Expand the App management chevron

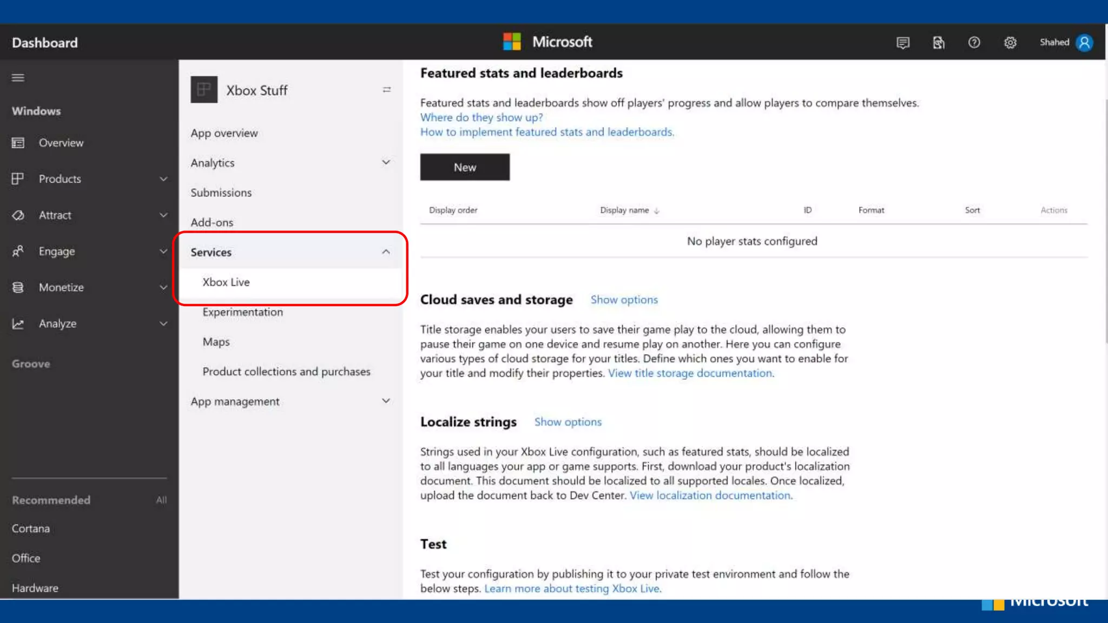coord(386,401)
